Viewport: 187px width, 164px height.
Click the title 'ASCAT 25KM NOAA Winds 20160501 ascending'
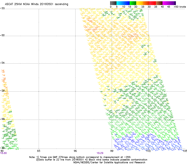point(36,4)
